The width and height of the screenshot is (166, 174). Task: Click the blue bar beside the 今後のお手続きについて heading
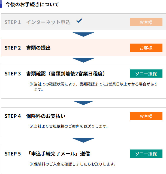click(1, 4)
